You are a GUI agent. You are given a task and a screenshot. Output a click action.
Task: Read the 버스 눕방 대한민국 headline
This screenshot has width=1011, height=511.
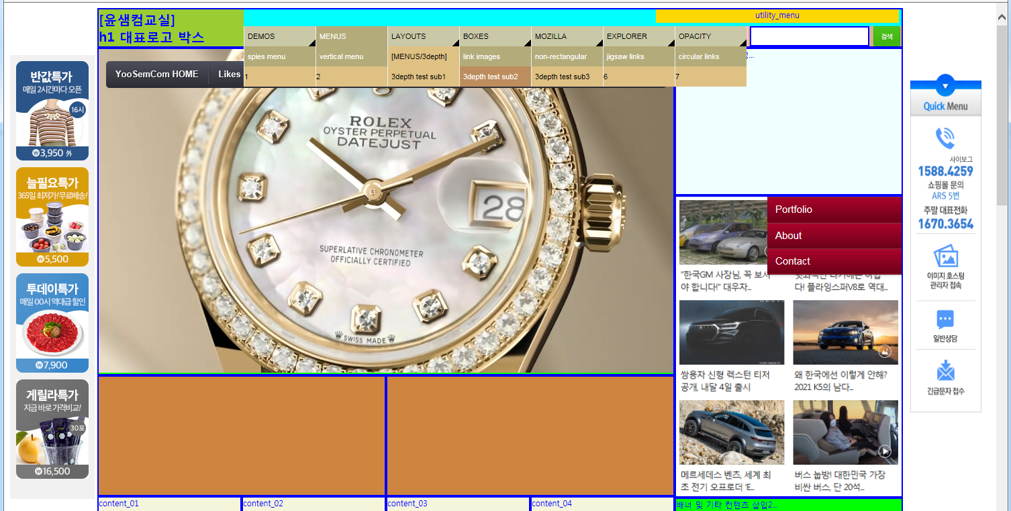840,481
